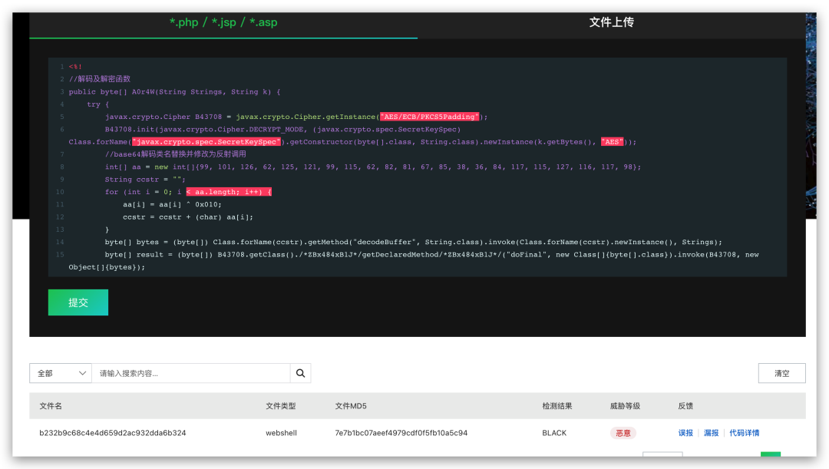Screen dimensions: 829x469
Task: Click the 清空 clear button
Action: pos(781,373)
